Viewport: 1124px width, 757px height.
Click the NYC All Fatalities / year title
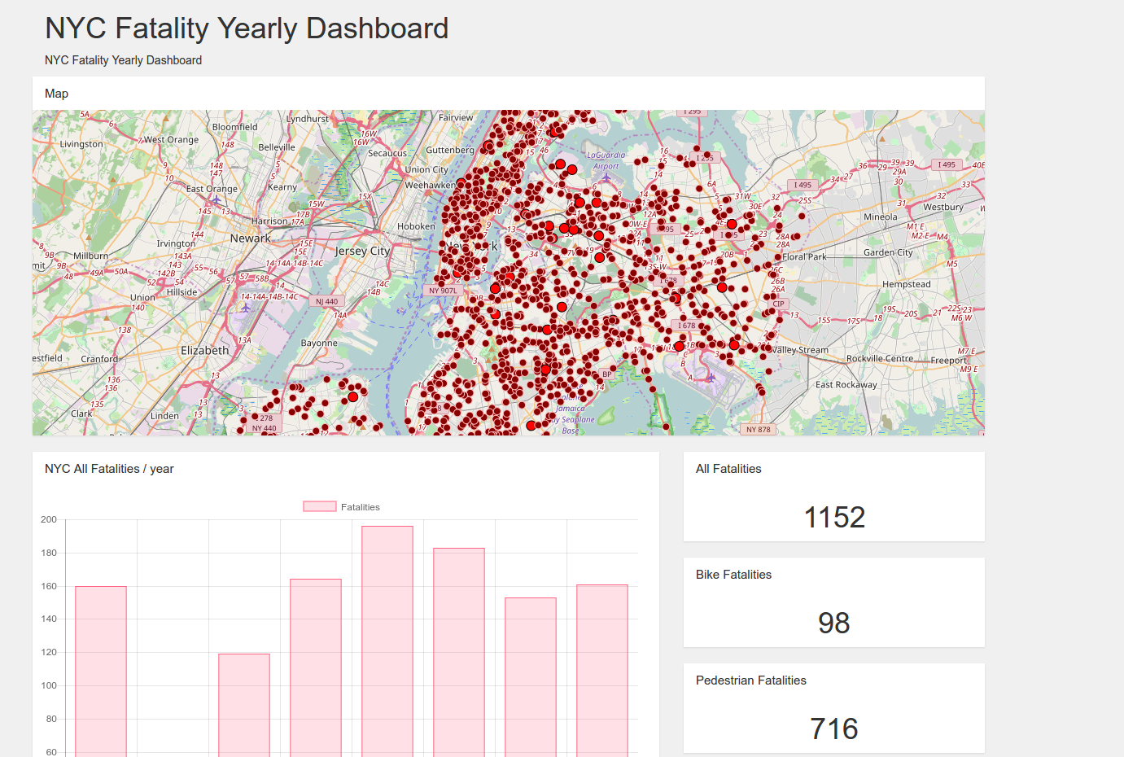click(x=109, y=469)
